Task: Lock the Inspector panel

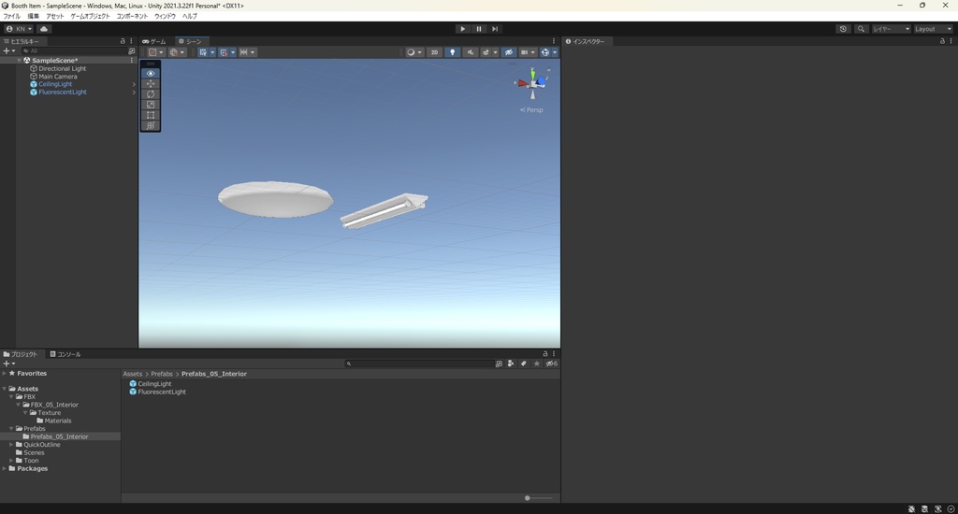Action: (x=942, y=41)
